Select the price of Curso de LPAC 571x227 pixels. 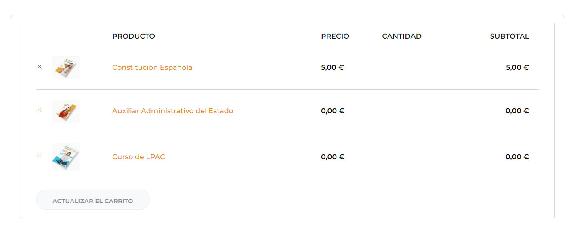pos(333,157)
